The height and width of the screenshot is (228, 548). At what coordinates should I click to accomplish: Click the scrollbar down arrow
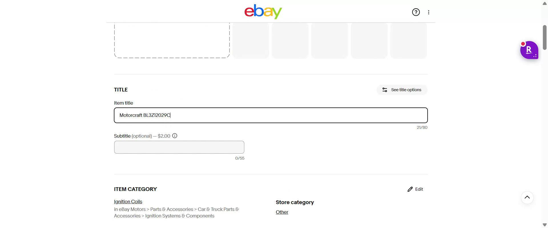545,225
